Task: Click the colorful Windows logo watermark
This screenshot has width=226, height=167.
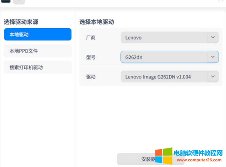Action: (163, 155)
